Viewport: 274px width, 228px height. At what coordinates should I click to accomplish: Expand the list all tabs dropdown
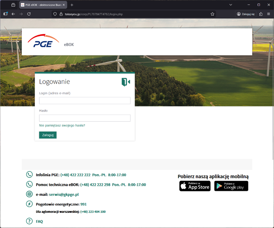click(x=231, y=5)
